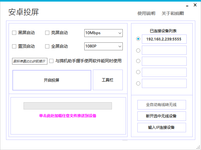Click the 全自动有线转无线 button

click(x=161, y=105)
